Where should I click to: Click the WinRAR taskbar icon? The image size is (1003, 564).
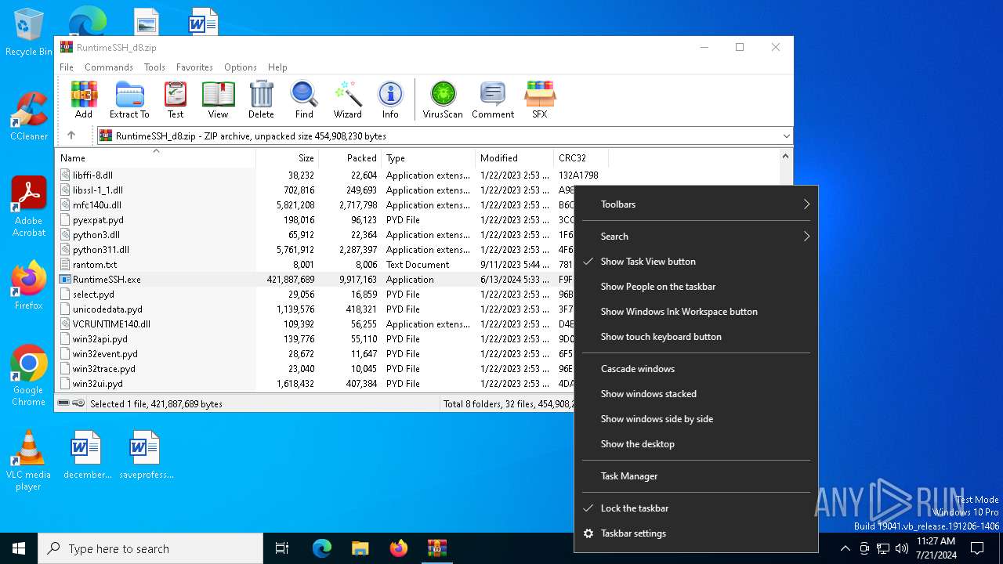(x=436, y=548)
